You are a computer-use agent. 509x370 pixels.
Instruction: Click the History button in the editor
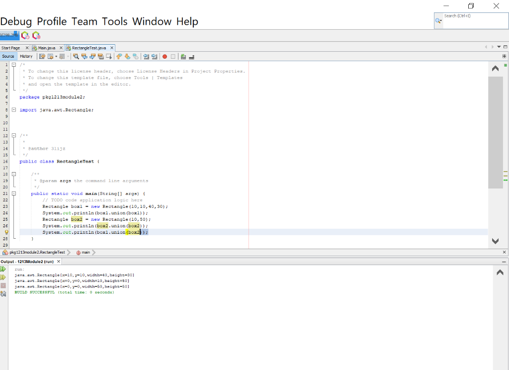(x=26, y=56)
